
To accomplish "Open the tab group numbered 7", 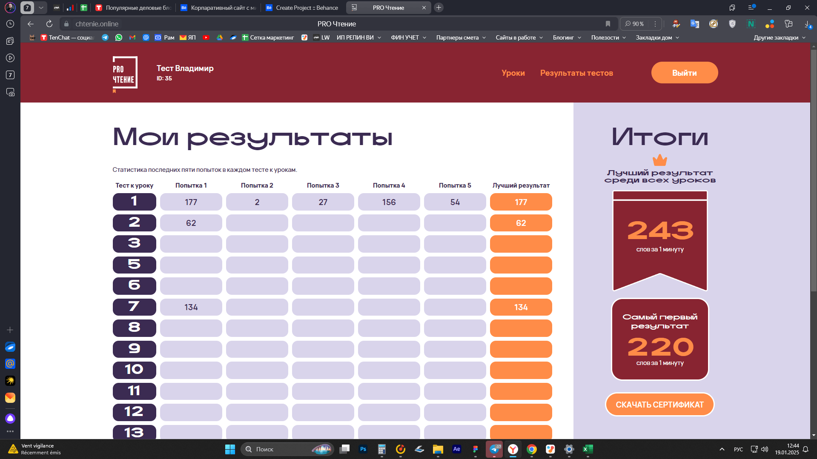I will pos(27,8).
